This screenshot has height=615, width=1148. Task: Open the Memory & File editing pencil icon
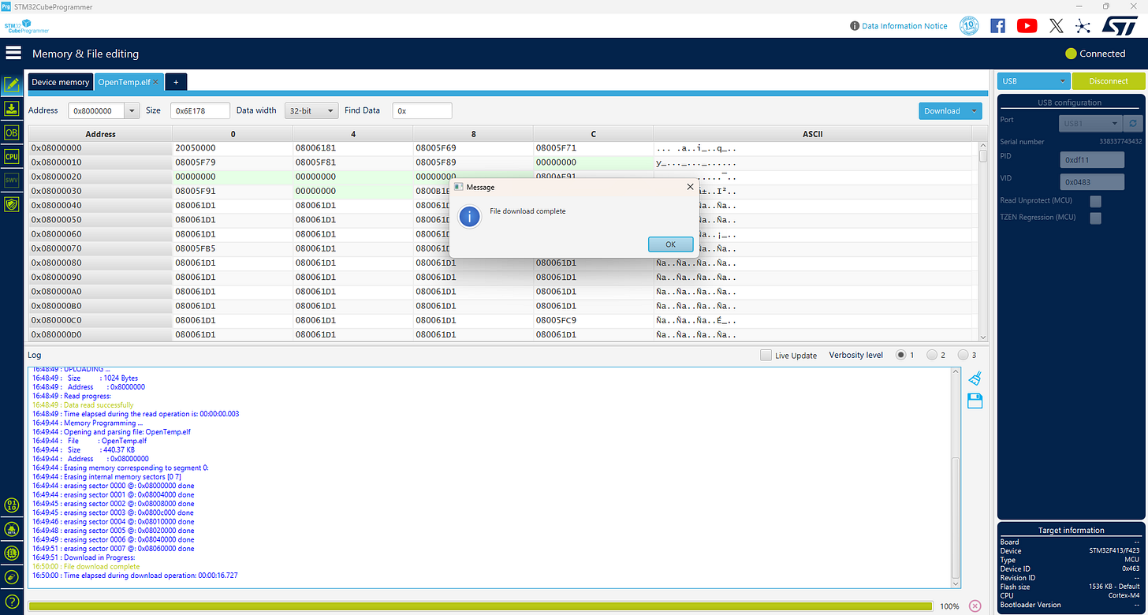(x=12, y=84)
